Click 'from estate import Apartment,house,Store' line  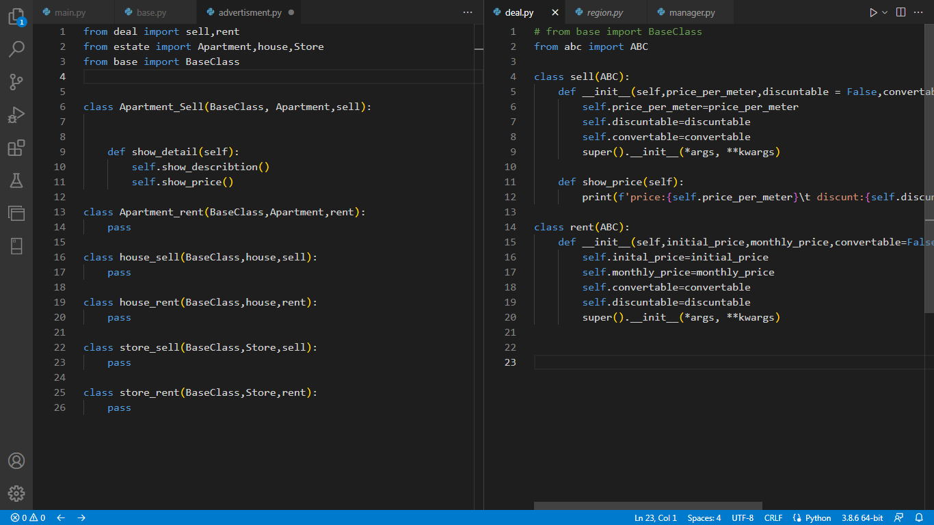click(204, 46)
